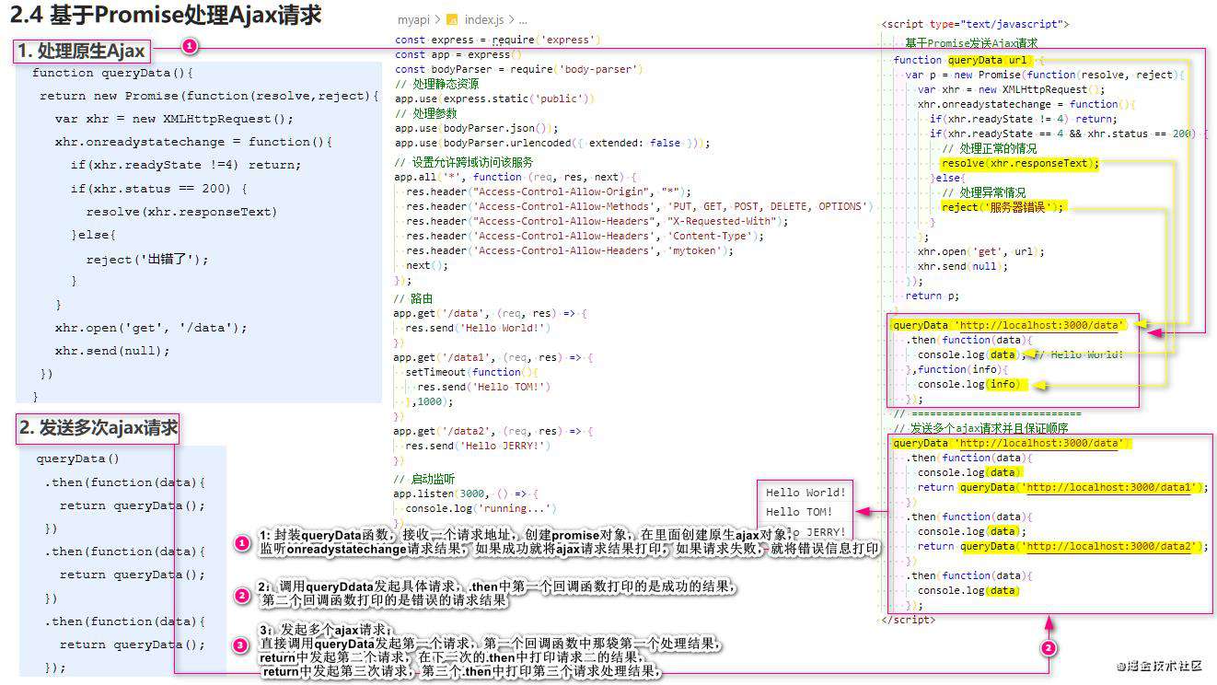Click comment '// 处理静态资源'
Image resolution: width=1217 pixels, height=685 pixels.
(436, 84)
